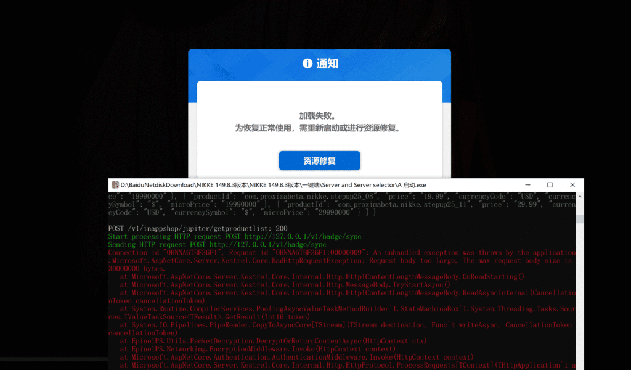
Task: Click the EncryptionMiddleware.Invoke stack trace line
Action: (258, 349)
